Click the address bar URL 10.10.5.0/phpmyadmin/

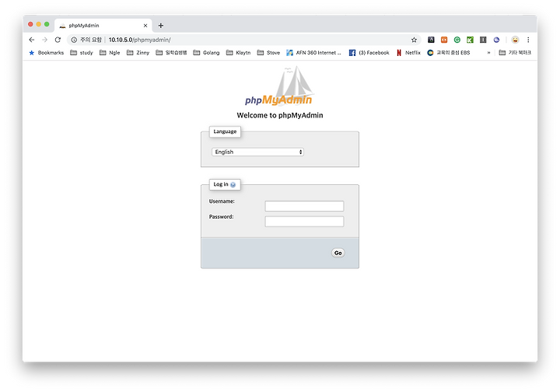(140, 40)
